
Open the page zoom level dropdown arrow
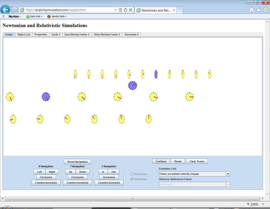[263, 204]
